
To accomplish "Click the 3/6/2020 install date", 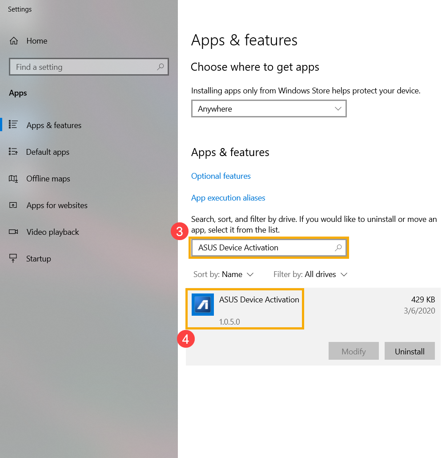I will pyautogui.click(x=419, y=311).
